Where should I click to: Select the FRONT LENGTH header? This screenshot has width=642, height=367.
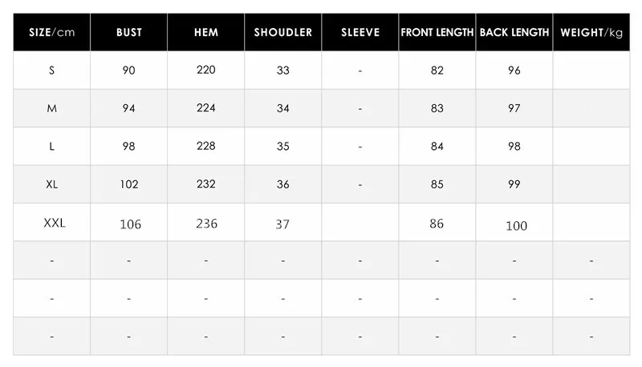click(x=437, y=32)
